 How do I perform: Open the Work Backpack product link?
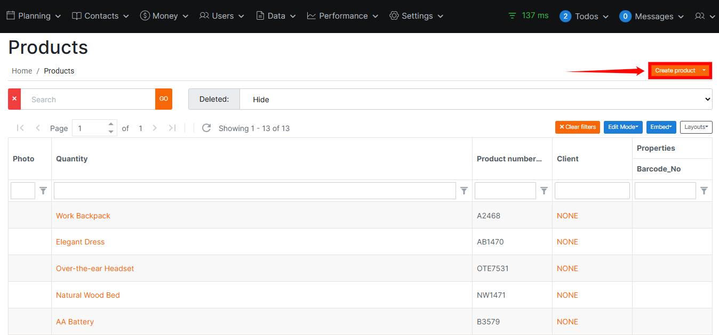coord(83,216)
